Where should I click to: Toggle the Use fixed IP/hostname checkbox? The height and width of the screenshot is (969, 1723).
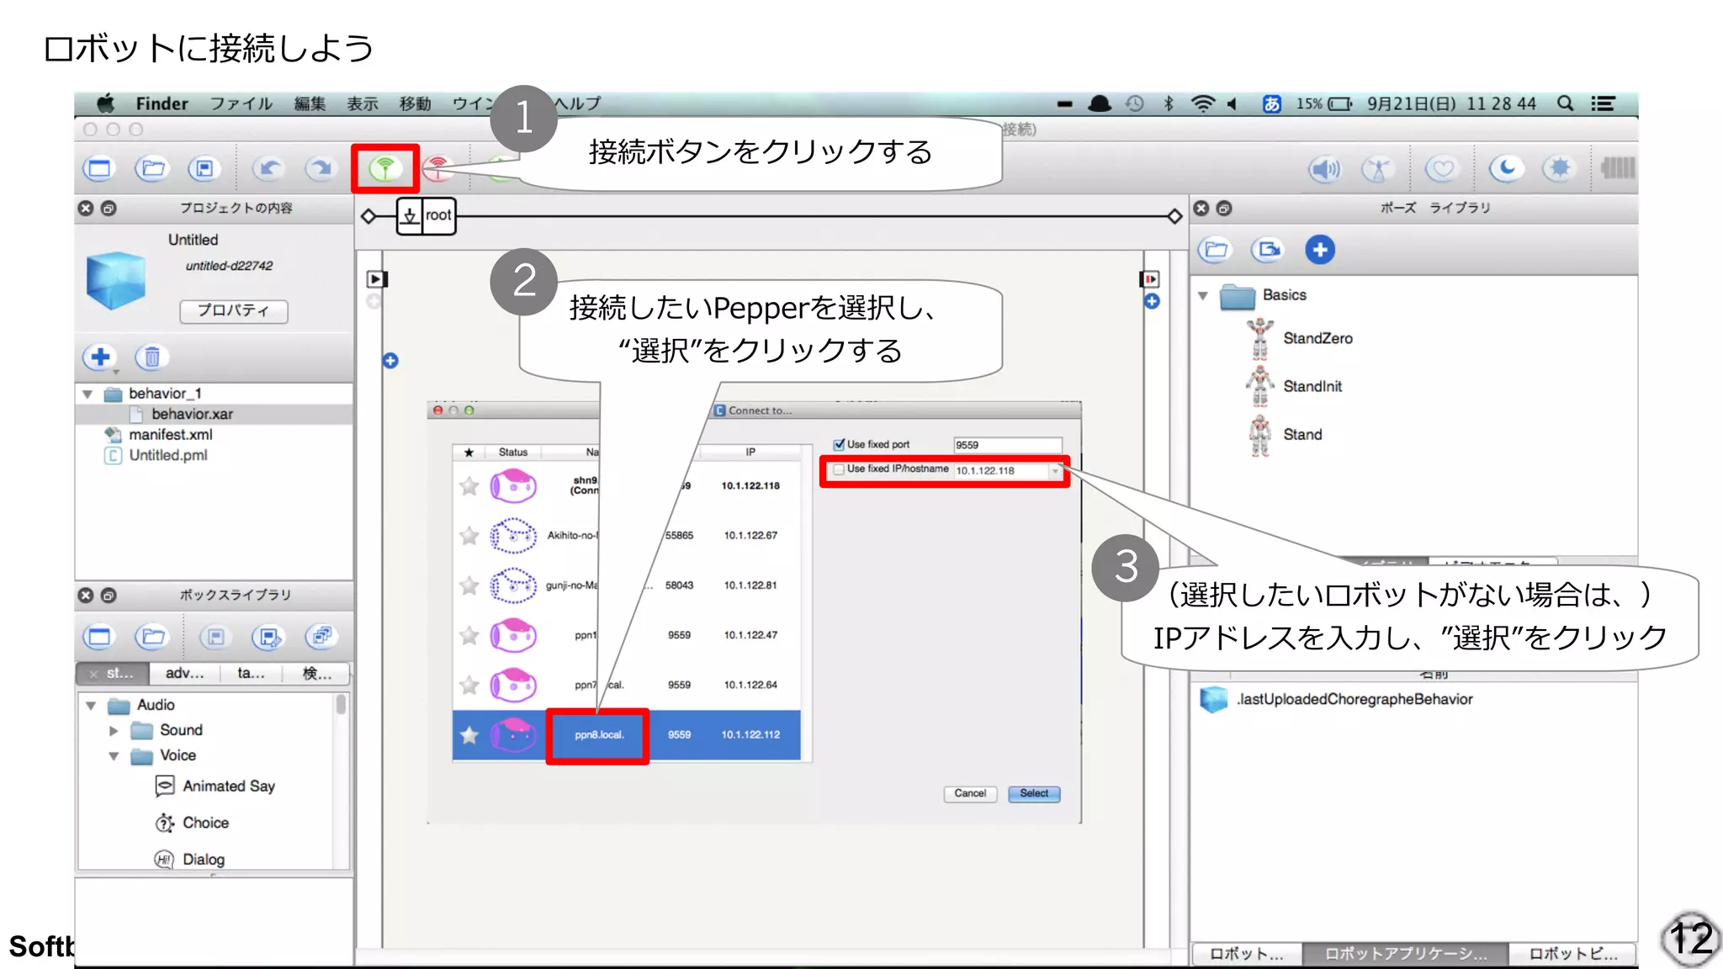point(839,469)
